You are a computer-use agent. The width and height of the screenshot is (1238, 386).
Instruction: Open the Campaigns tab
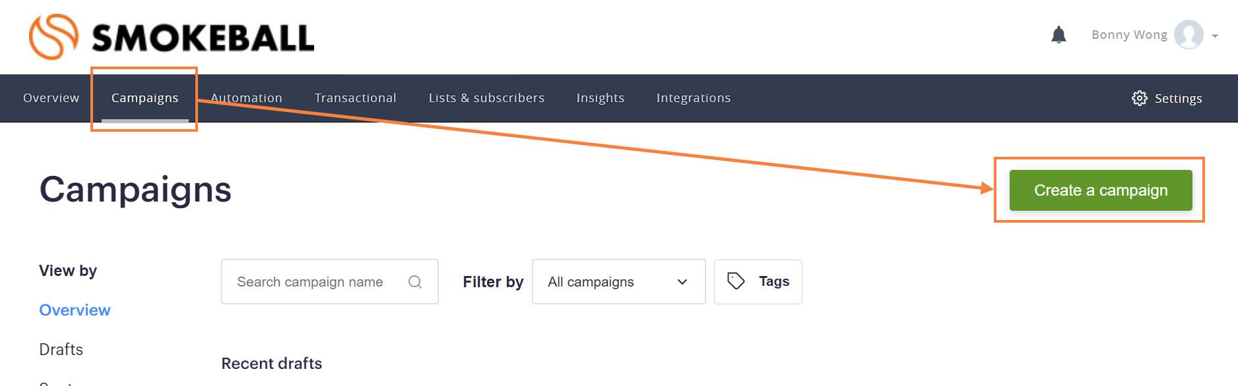pos(145,98)
